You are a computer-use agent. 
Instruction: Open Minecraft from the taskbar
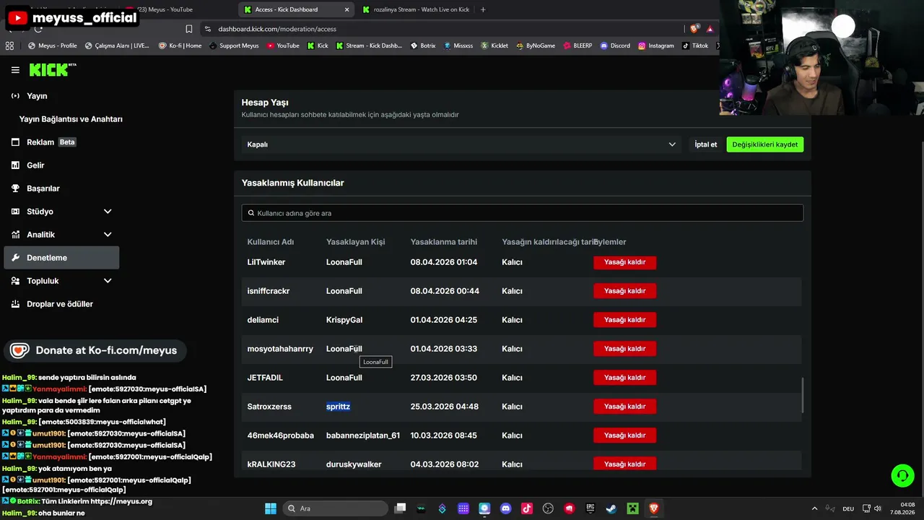[x=632, y=508]
